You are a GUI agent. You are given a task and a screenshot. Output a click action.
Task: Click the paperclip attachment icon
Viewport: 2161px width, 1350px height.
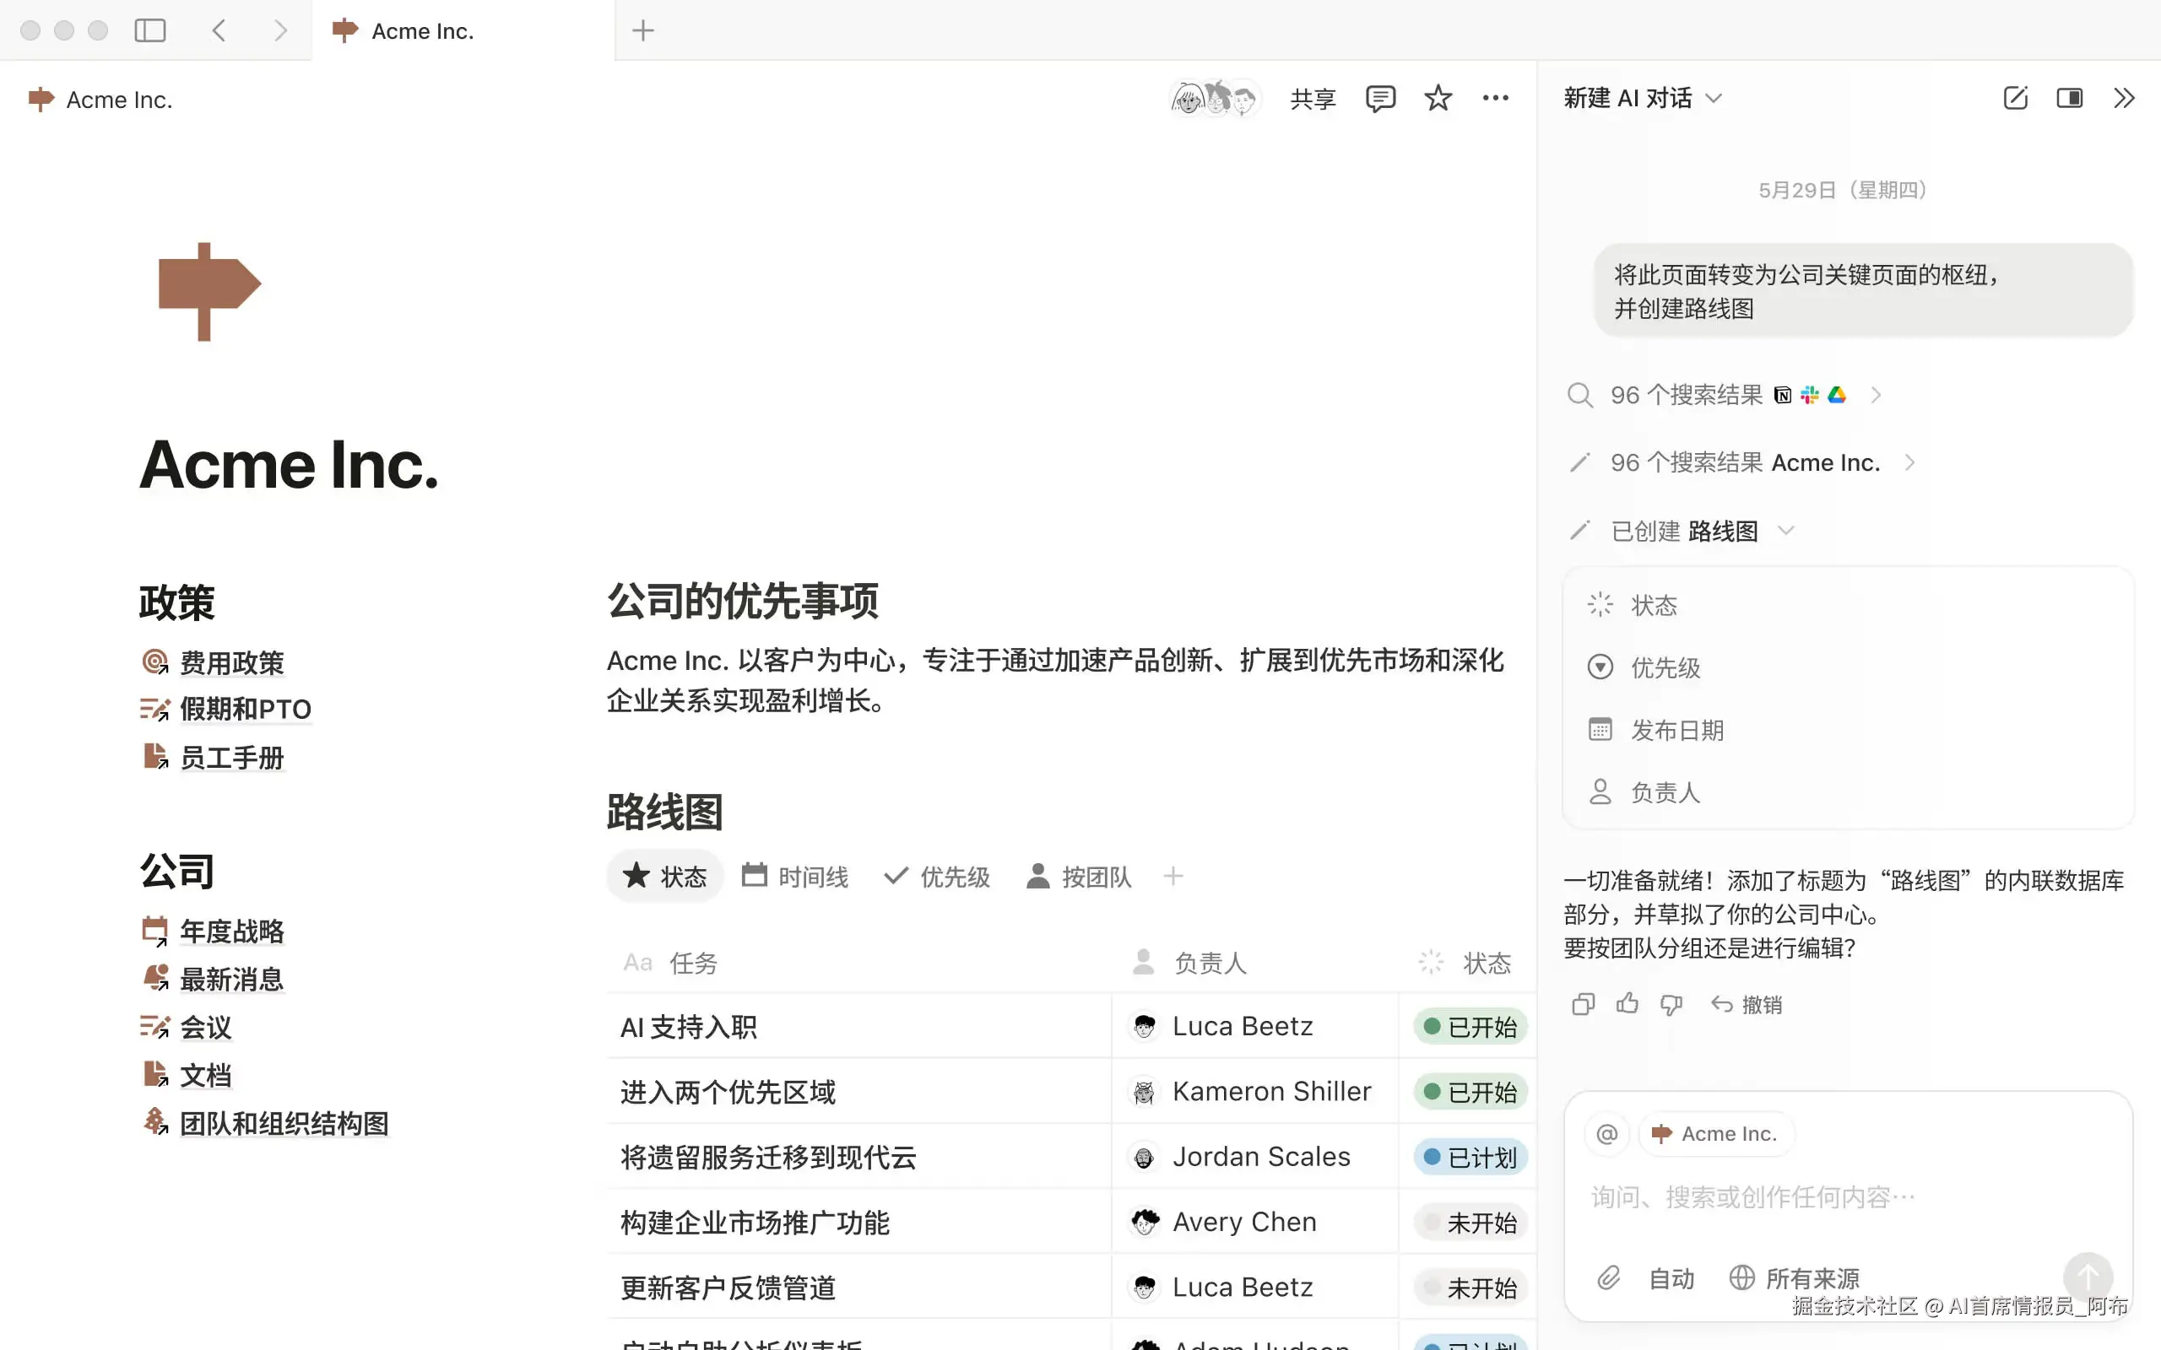(x=1608, y=1277)
